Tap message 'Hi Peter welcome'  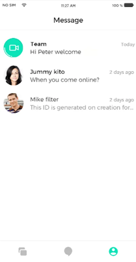point(56,52)
